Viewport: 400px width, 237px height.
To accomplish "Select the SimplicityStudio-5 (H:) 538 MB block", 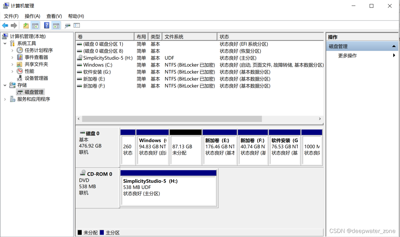I will (168, 188).
